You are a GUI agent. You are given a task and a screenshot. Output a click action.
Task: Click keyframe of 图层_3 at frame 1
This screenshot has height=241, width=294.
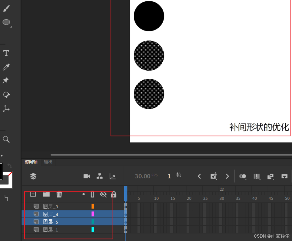pos(126,207)
